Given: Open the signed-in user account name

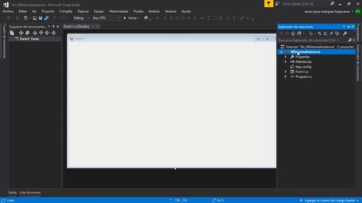Looking at the screenshot, I should click(327, 11).
